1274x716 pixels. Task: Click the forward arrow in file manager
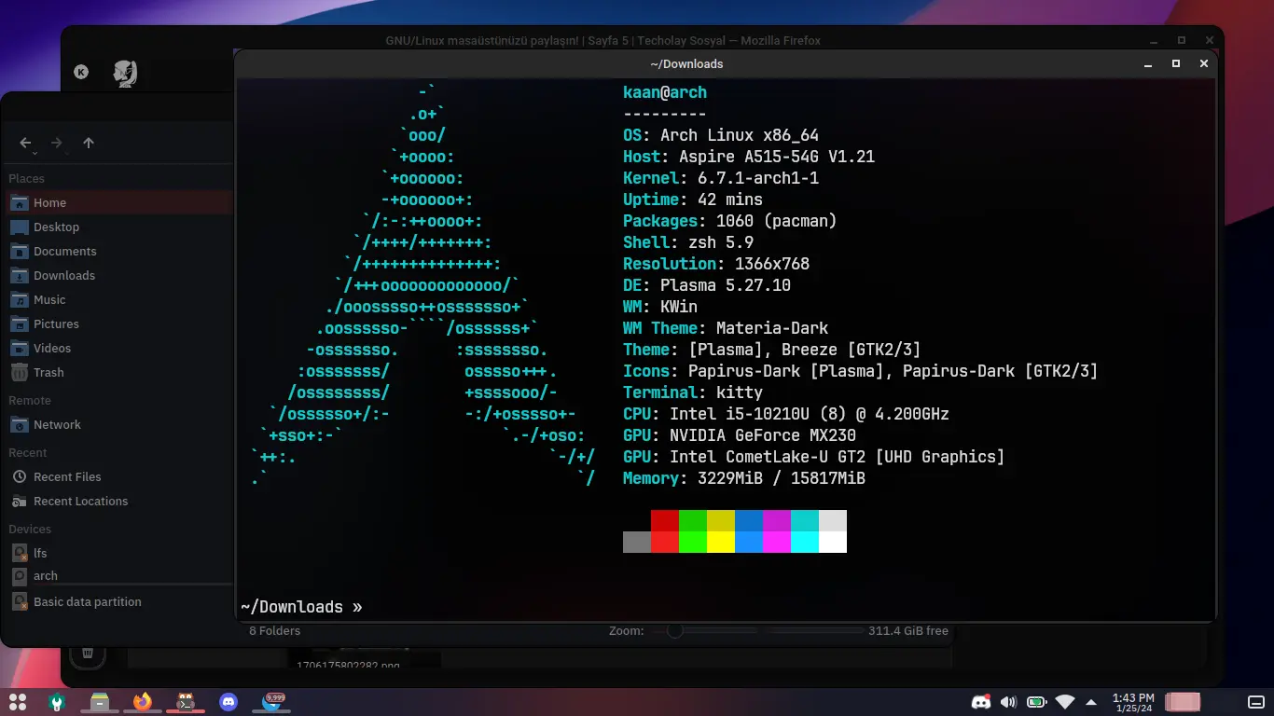(x=57, y=143)
